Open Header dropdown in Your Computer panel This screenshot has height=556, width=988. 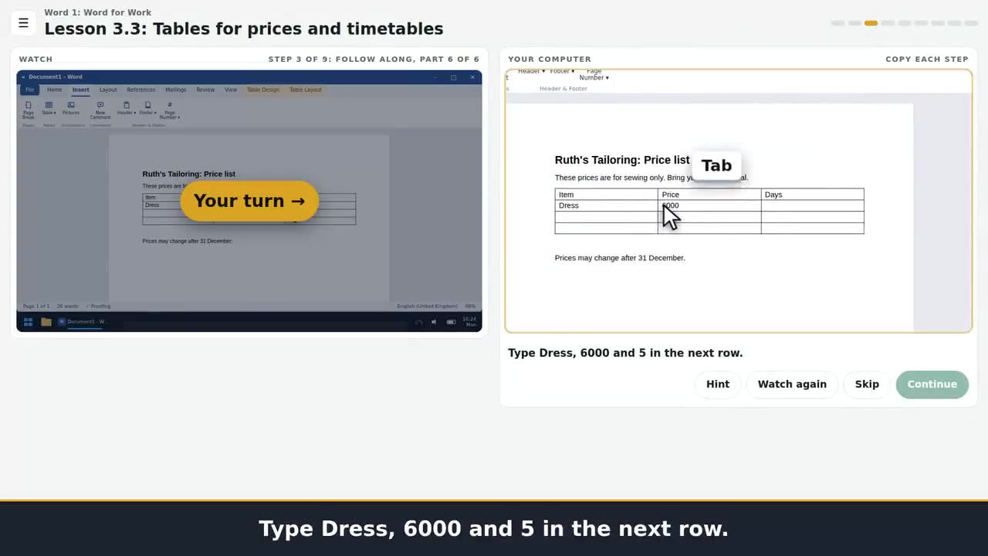(x=531, y=72)
